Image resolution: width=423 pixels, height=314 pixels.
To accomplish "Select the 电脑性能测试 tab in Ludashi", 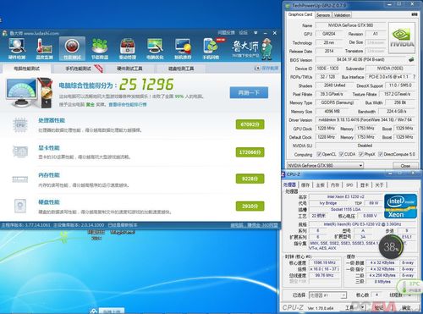I will 27,69.
